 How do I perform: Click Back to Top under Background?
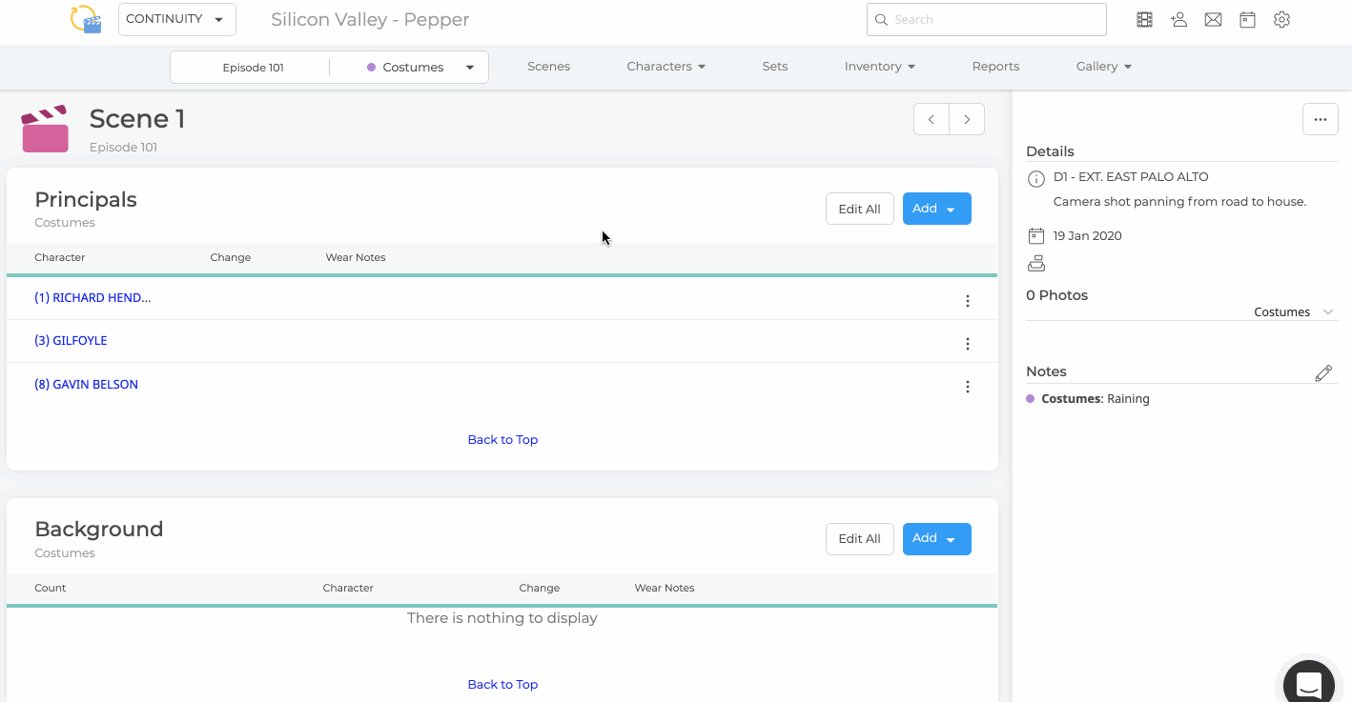(x=502, y=685)
